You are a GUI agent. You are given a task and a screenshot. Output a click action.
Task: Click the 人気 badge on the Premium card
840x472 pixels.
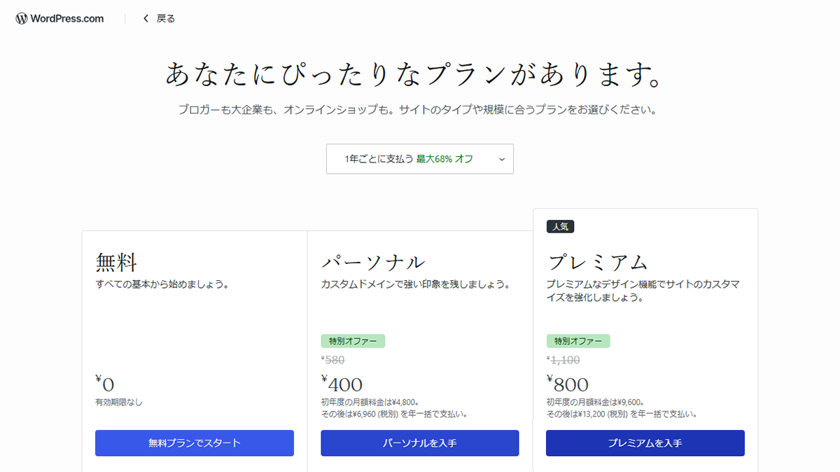pyautogui.click(x=561, y=226)
